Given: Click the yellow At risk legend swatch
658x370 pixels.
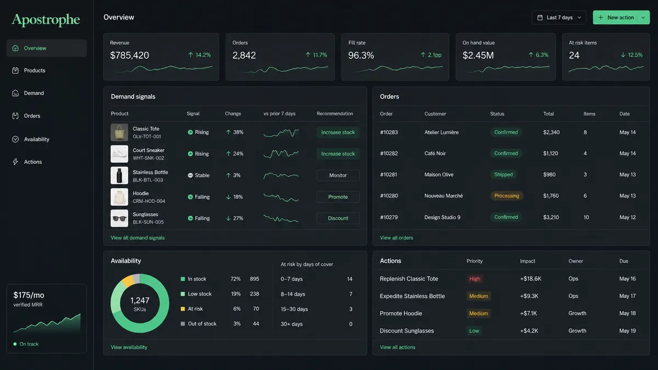Looking at the screenshot, I should [x=183, y=309].
